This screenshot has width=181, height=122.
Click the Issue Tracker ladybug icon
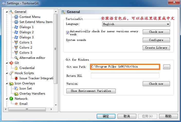(x=16, y=78)
